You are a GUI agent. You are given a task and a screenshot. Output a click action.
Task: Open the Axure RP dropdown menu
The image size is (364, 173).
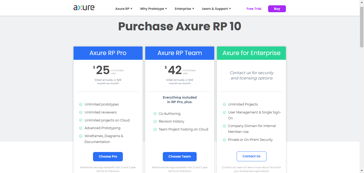pos(124,9)
